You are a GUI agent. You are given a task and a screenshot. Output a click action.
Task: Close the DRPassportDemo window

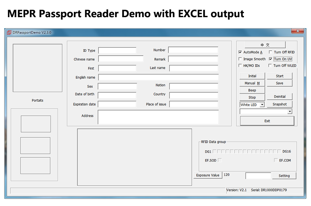click(297, 31)
